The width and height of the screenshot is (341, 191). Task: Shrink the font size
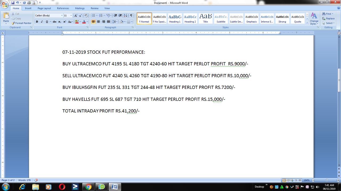click(x=80, y=16)
